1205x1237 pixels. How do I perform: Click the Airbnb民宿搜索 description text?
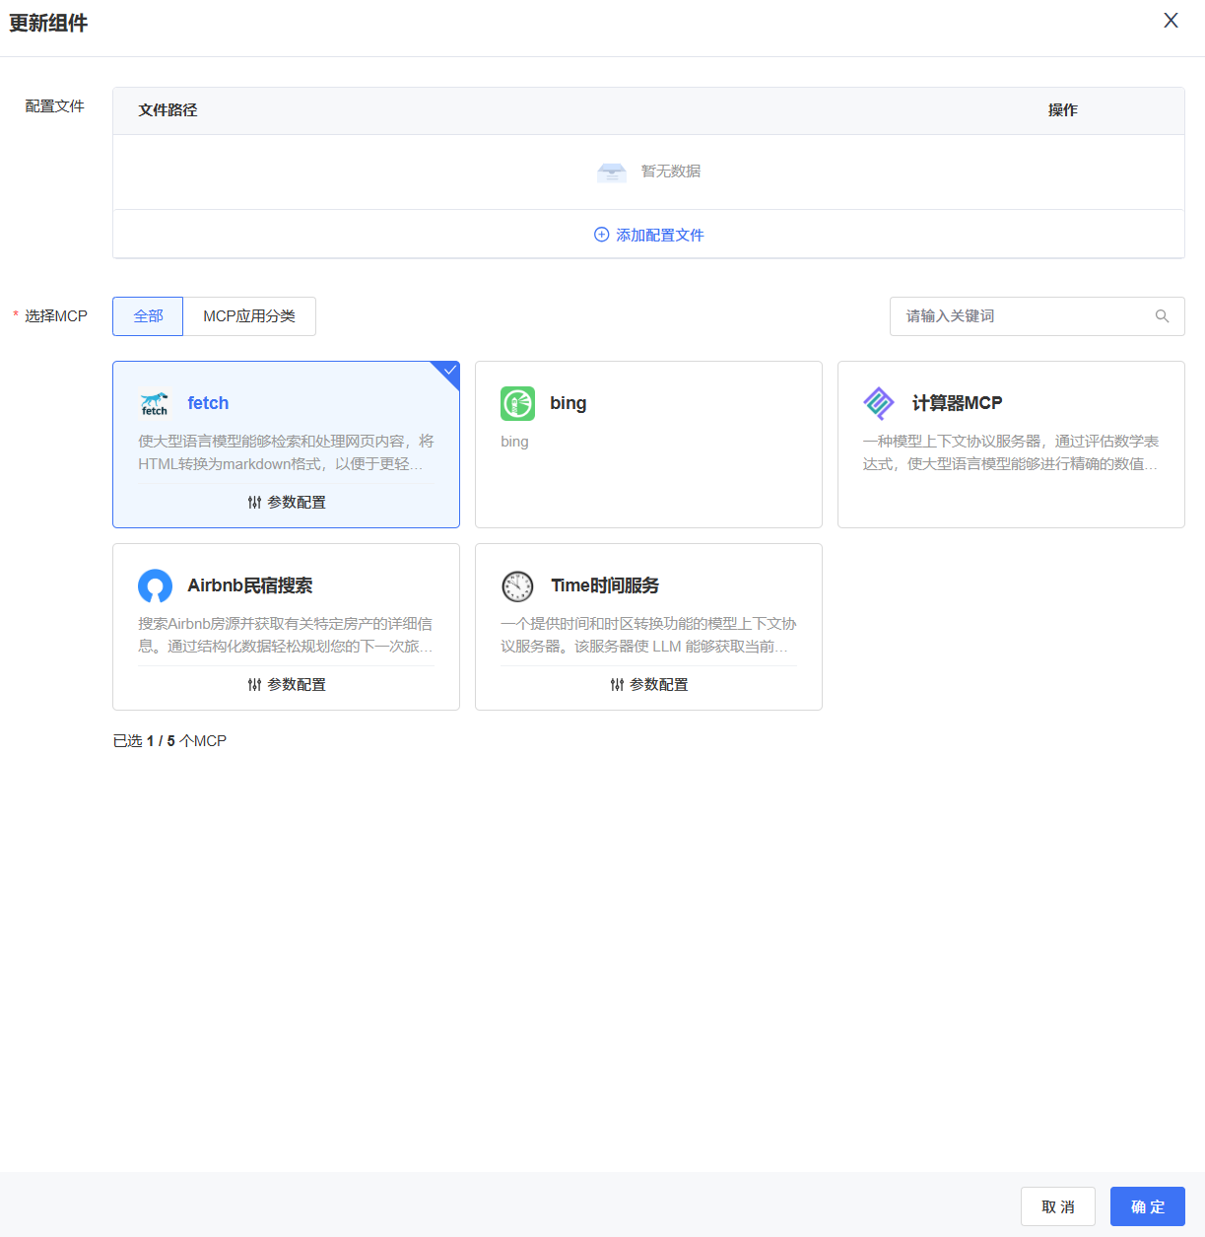click(x=286, y=635)
